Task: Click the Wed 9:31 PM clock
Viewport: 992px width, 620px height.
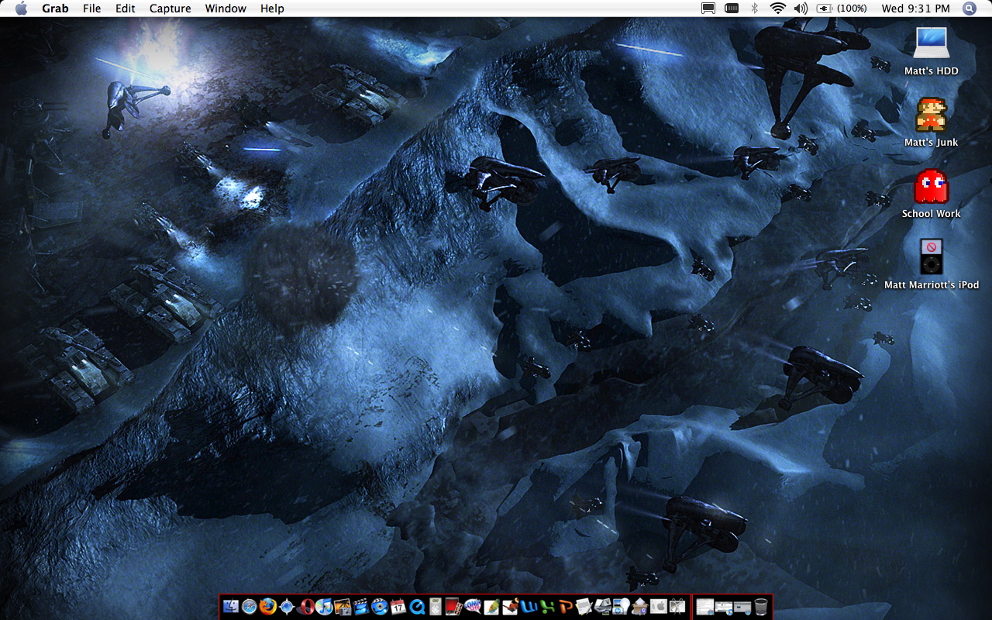Action: (915, 9)
